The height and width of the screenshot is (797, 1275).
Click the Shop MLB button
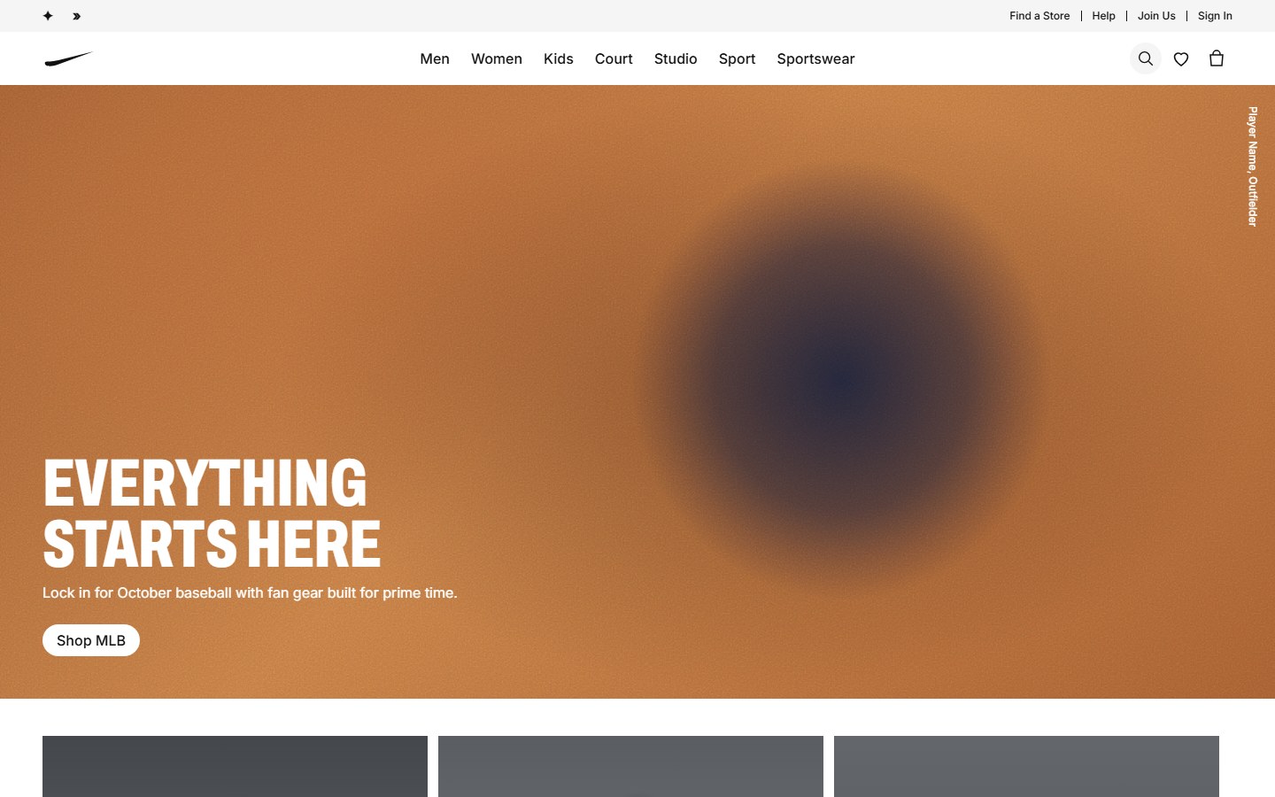tap(91, 640)
